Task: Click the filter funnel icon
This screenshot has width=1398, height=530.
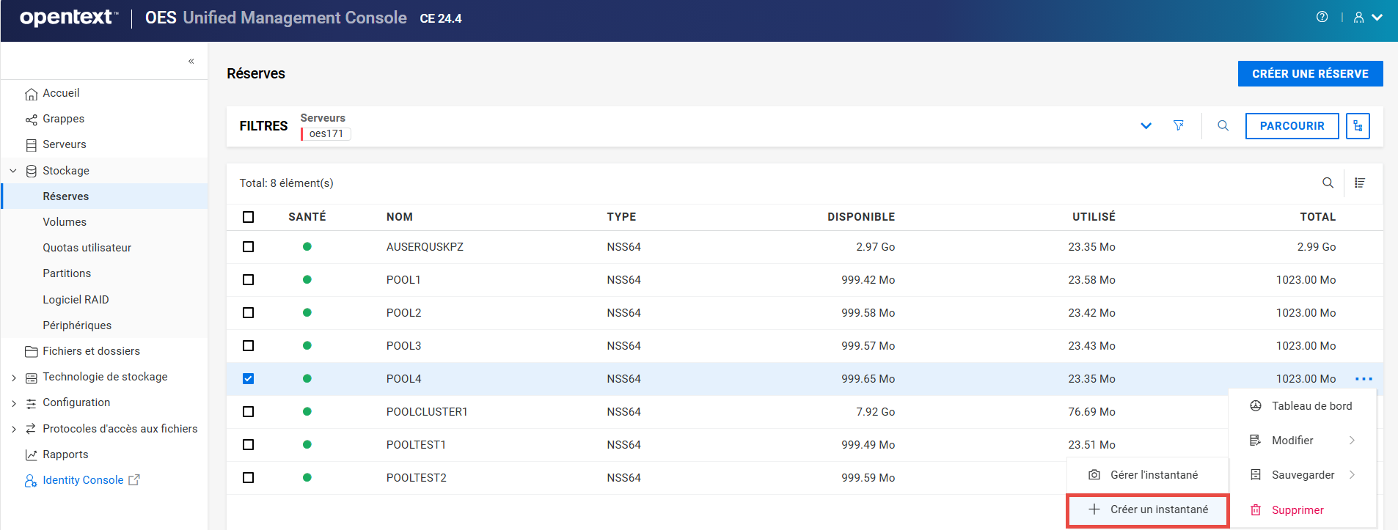Action: click(1179, 125)
